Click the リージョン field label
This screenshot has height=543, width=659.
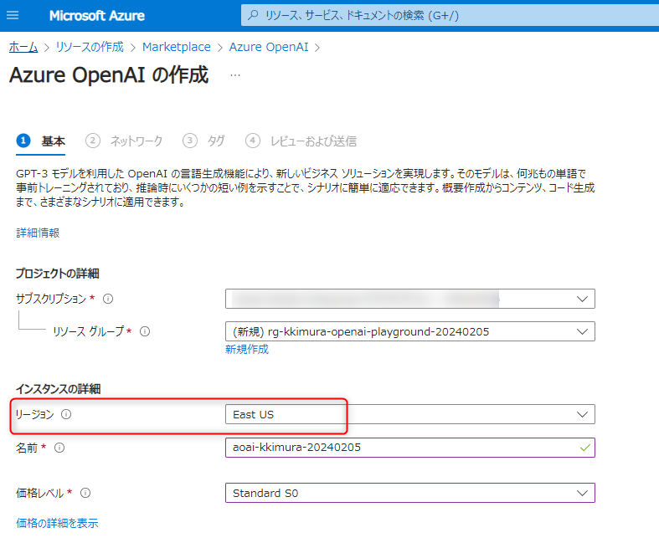point(35,414)
